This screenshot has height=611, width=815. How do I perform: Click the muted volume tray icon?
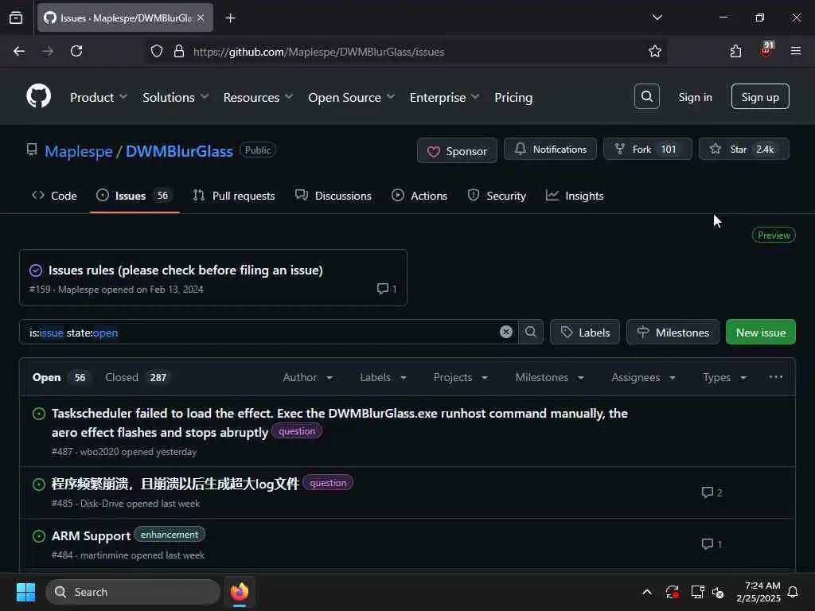[x=718, y=592]
